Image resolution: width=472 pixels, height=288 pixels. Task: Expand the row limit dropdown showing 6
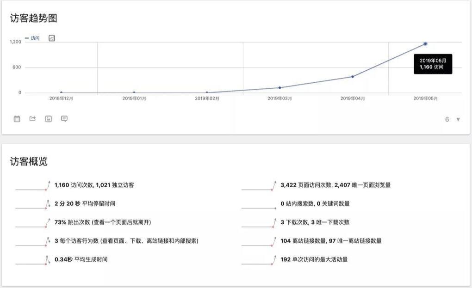click(x=452, y=119)
